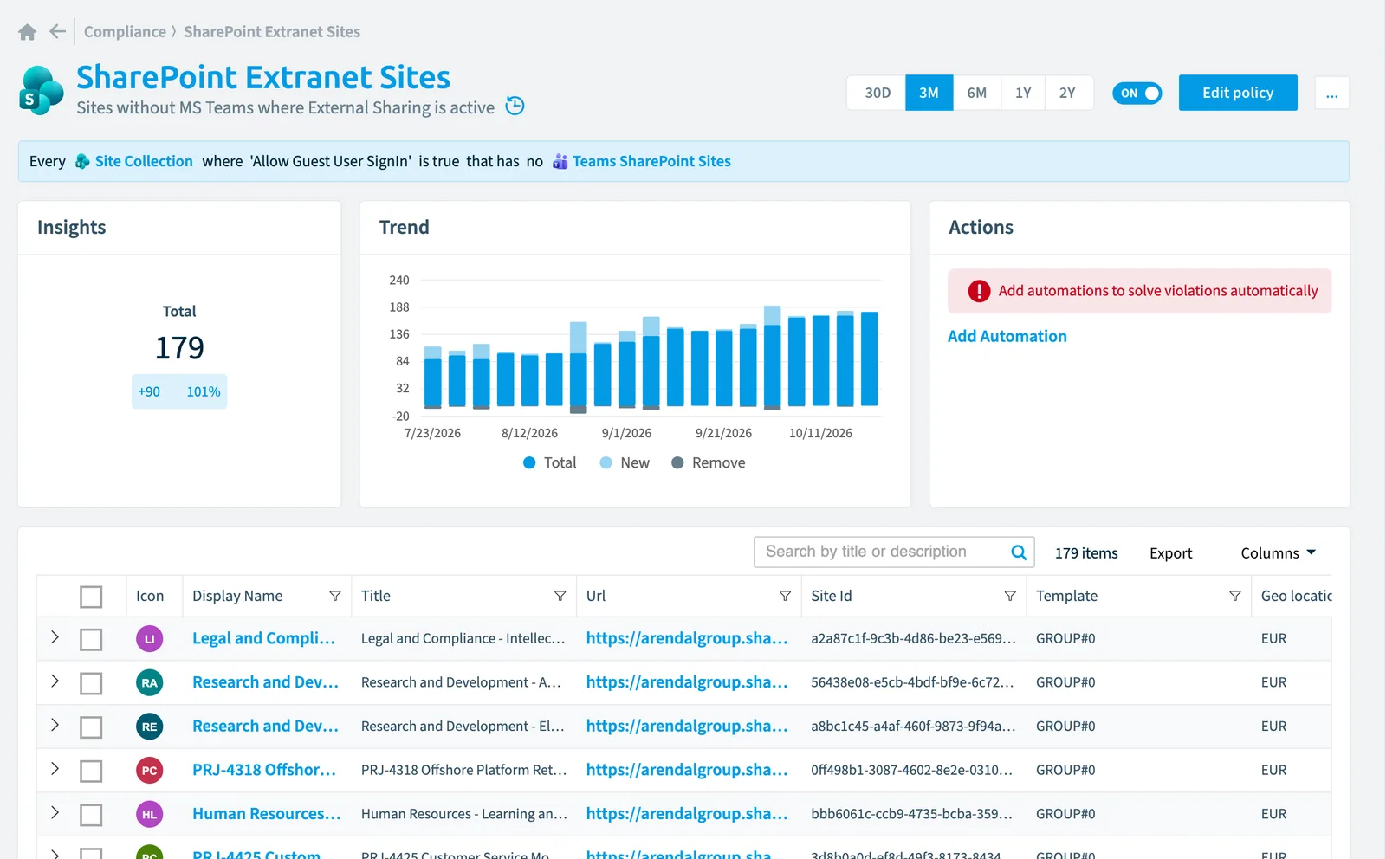
Task: Filter the Title column
Action: click(560, 596)
